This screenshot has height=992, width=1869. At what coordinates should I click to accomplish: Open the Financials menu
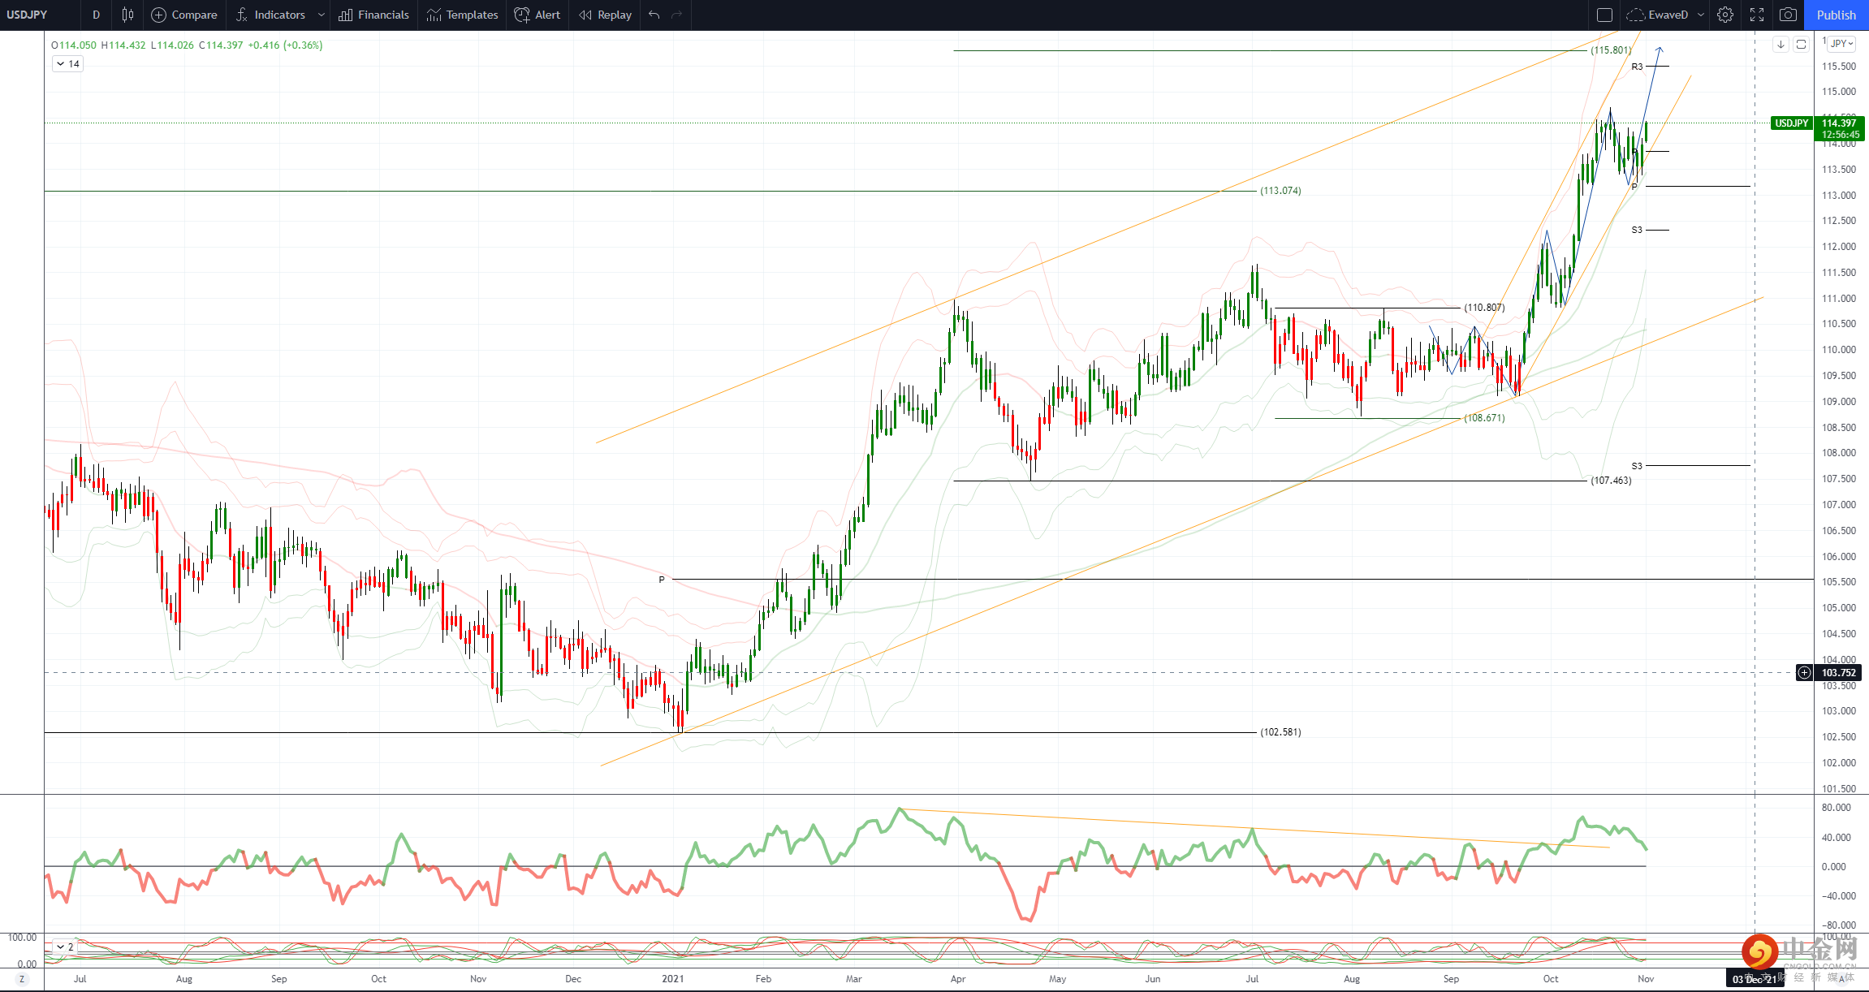[374, 15]
